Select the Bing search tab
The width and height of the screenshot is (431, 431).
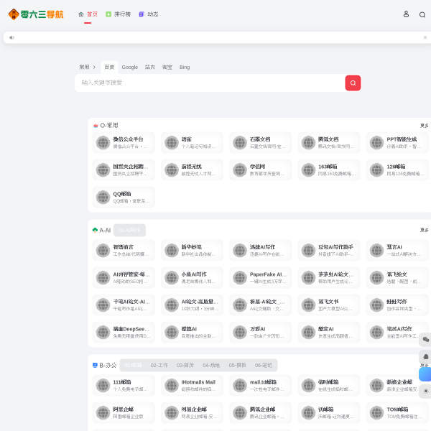coord(185,67)
